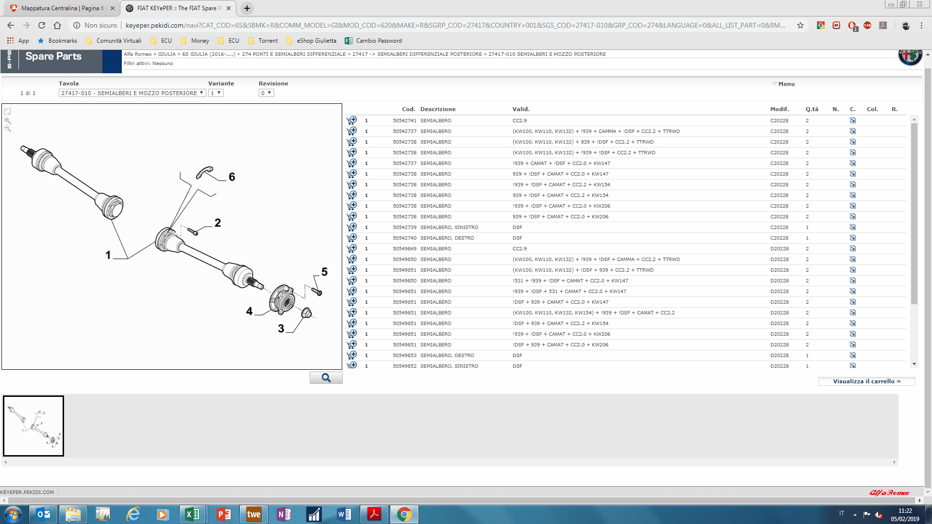Click Visualizza il carrello button
Screen dimensions: 932x524
tap(866, 381)
